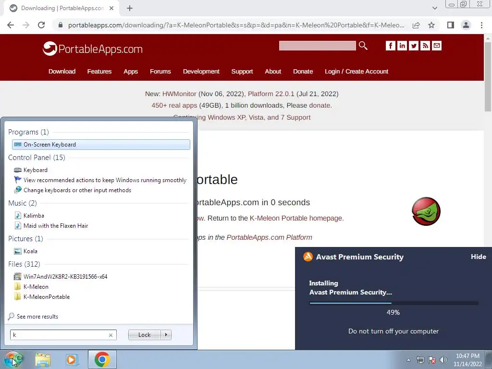This screenshot has height=369, width=492.
Task: Click the network tray icon
Action: point(420,360)
